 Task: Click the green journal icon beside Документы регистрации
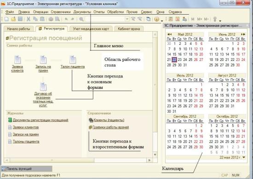[10, 120]
